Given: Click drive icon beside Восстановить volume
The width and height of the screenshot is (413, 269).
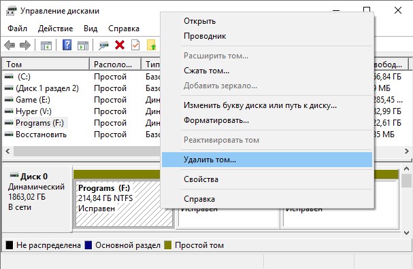Looking at the screenshot, I should (x=9, y=134).
